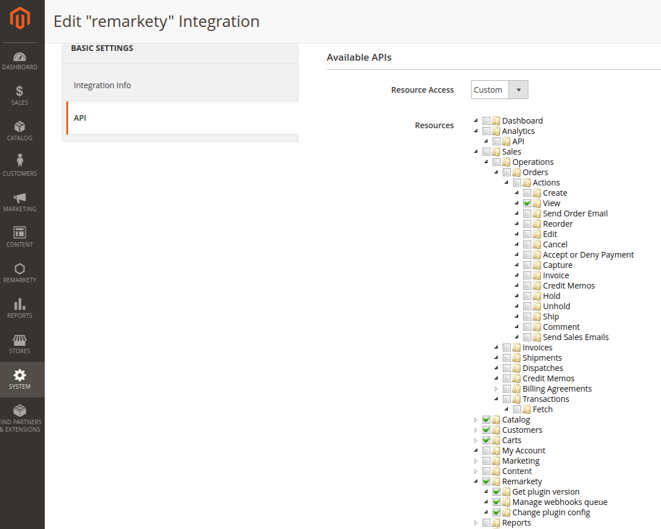Click the folder icon beside Invoices
661x529 pixels.
tap(517, 348)
